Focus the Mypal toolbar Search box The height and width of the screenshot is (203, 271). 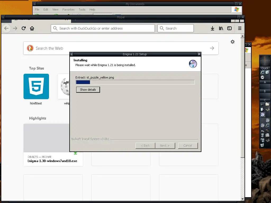(175, 28)
